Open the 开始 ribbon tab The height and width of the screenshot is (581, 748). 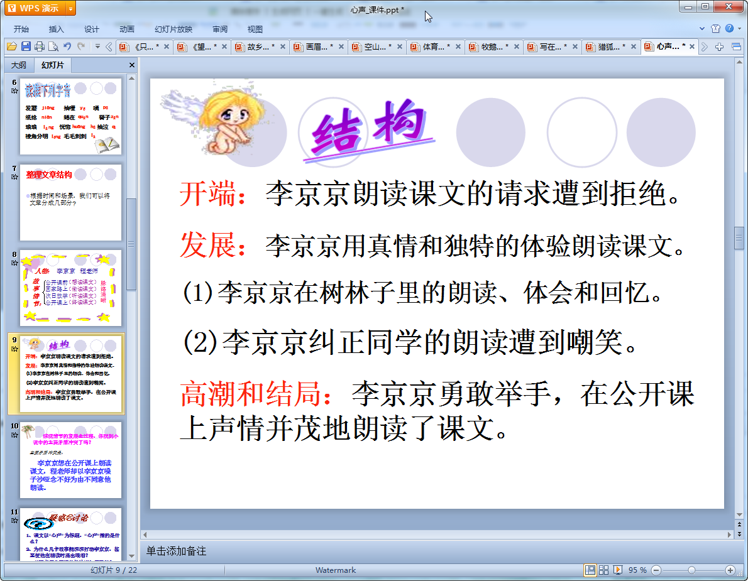21,29
